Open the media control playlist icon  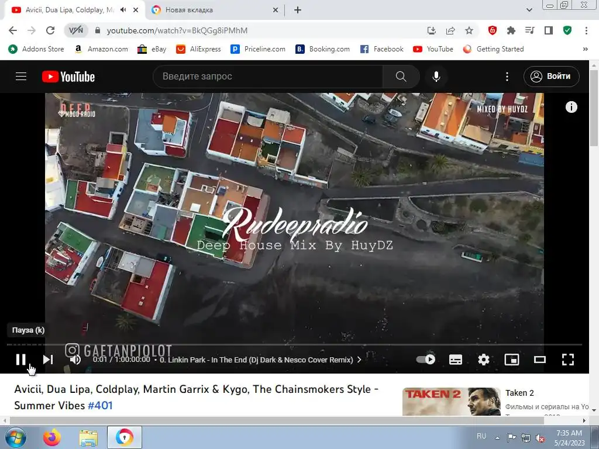530,30
